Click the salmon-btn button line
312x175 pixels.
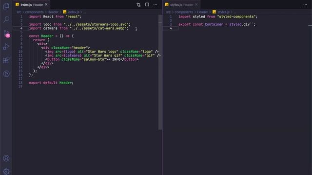pos(92,59)
